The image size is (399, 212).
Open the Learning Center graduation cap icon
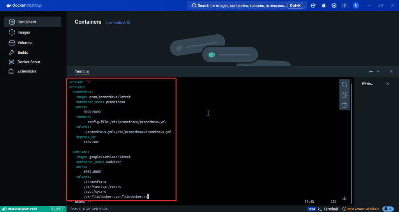(313, 5)
